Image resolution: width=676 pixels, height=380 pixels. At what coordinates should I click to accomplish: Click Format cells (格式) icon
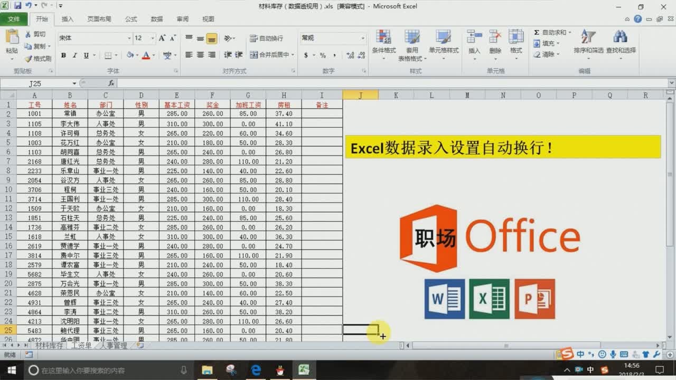(x=516, y=37)
